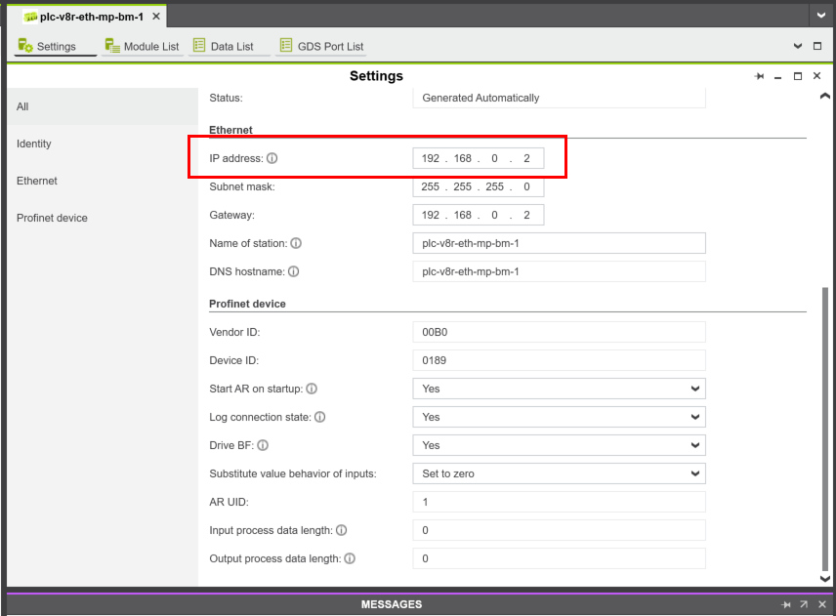Click info icon next to Drive BF
The image size is (836, 616).
click(263, 445)
